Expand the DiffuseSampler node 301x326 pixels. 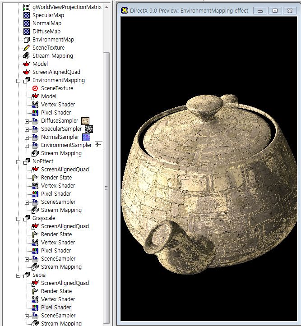[27, 121]
